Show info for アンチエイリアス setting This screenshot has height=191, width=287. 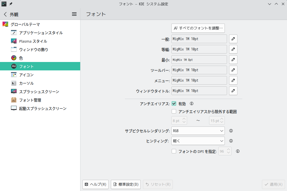191,103
